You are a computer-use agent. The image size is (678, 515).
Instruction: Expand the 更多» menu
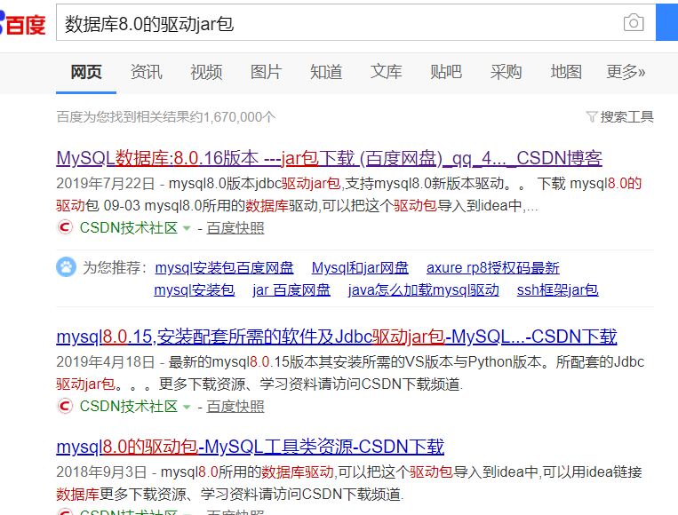[626, 72]
